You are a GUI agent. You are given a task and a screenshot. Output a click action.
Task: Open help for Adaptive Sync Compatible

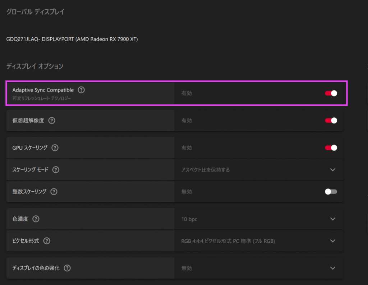[x=82, y=90]
